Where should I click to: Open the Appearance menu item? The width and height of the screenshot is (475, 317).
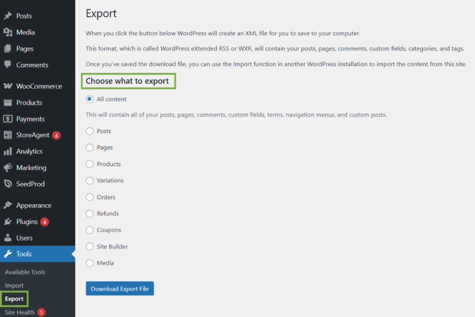[33, 205]
